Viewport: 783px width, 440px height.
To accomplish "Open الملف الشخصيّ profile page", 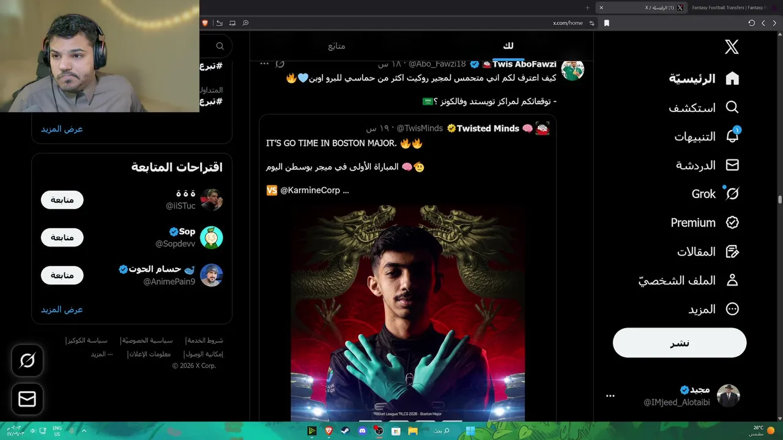I will point(689,280).
